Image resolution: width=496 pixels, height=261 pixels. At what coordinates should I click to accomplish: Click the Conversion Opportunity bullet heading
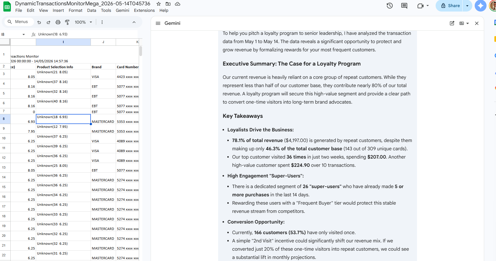coord(256,222)
